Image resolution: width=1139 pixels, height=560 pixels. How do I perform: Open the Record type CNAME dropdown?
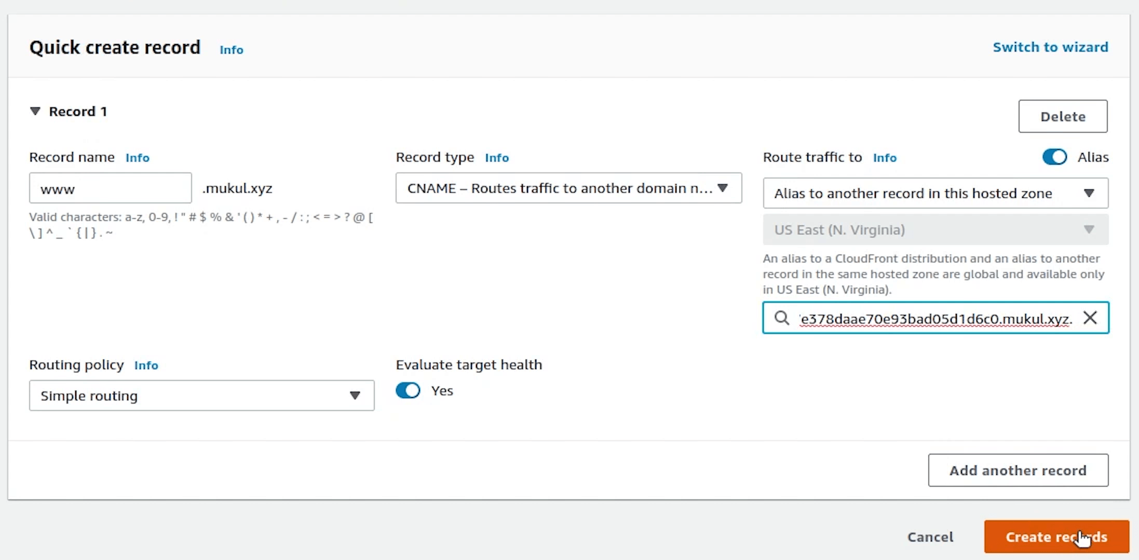tap(568, 188)
